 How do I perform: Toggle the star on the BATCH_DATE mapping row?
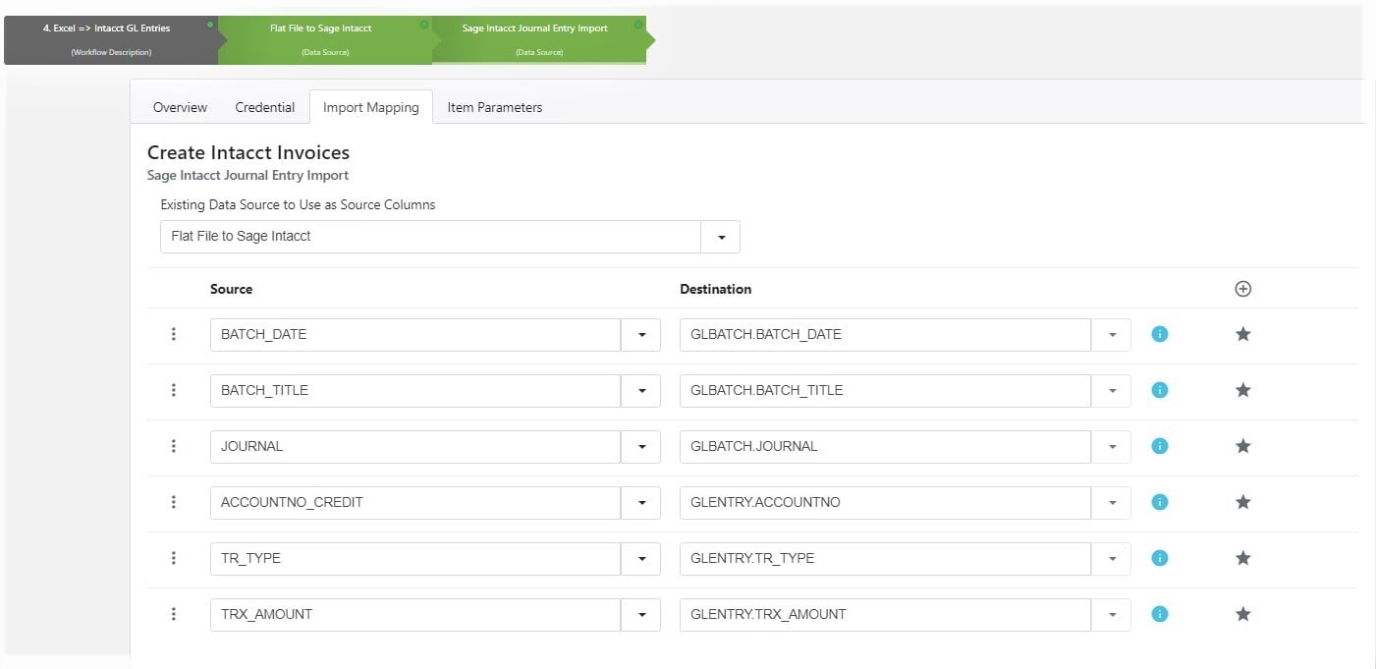(1242, 334)
